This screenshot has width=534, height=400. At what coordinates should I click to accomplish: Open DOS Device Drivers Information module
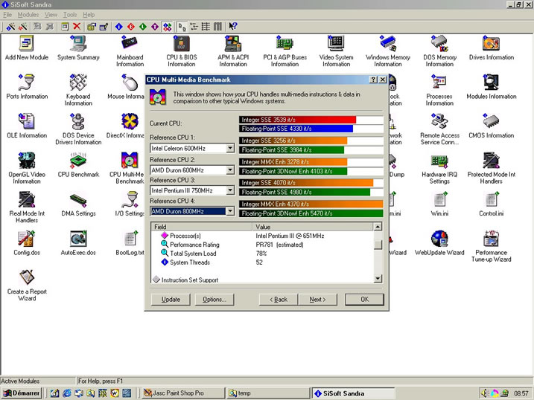(78, 129)
